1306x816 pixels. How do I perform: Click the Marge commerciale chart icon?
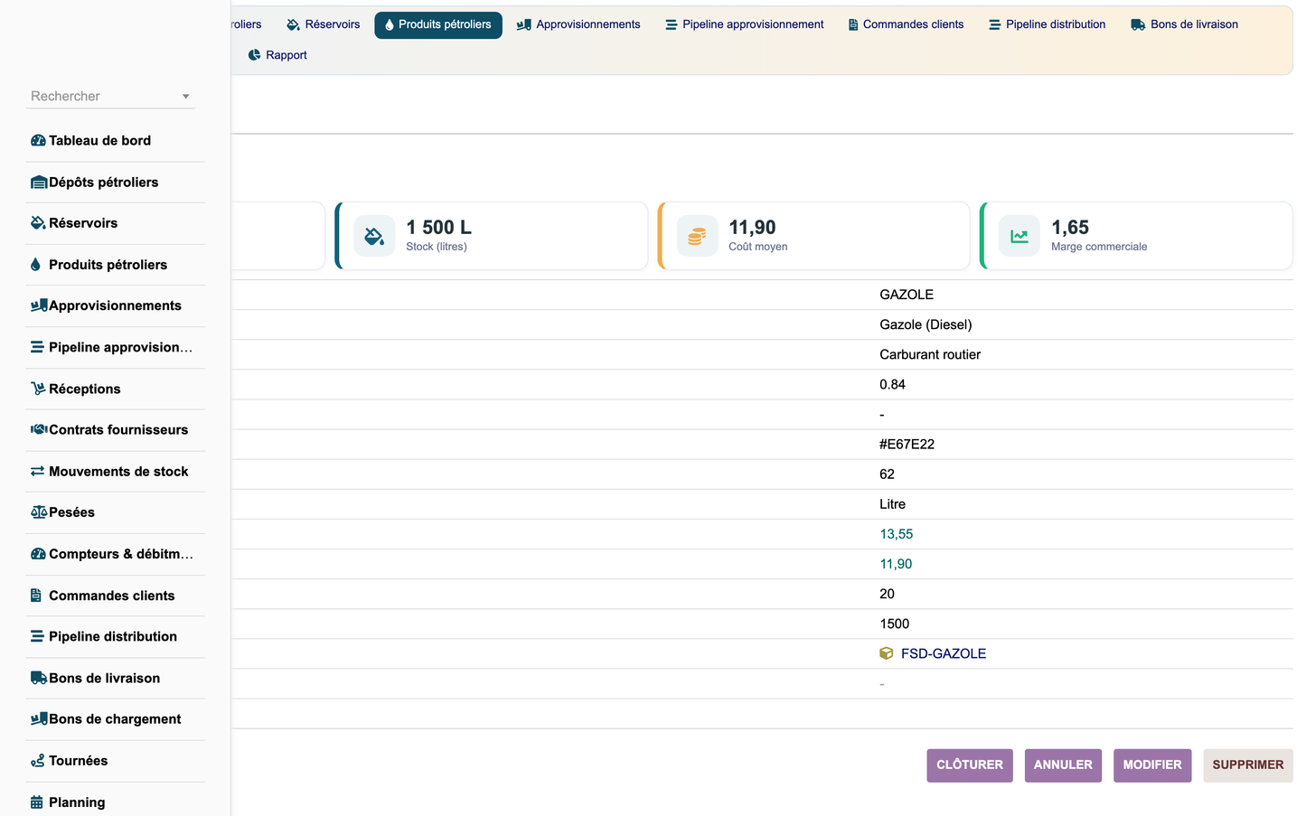pos(1019,236)
